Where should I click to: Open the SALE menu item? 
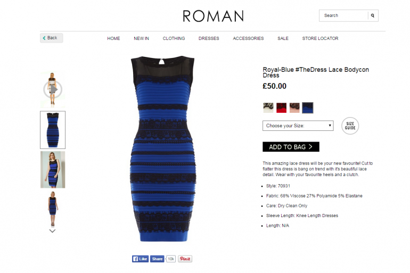tap(283, 38)
